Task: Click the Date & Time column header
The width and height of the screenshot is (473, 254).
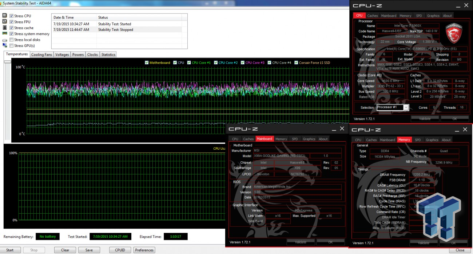Action: [74, 17]
